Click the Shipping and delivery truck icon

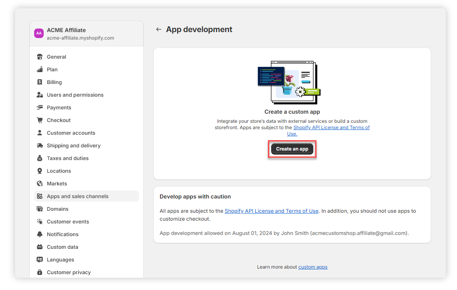pyautogui.click(x=40, y=145)
